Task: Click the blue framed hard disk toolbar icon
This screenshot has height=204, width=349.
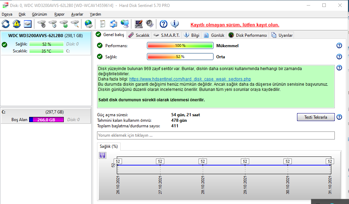Action: click(x=28, y=24)
